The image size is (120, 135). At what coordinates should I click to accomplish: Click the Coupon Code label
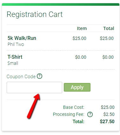(x=21, y=77)
